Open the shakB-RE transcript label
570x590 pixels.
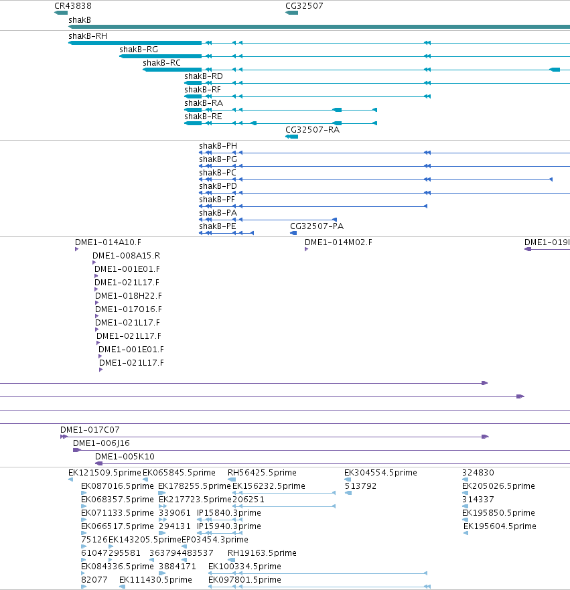click(203, 117)
